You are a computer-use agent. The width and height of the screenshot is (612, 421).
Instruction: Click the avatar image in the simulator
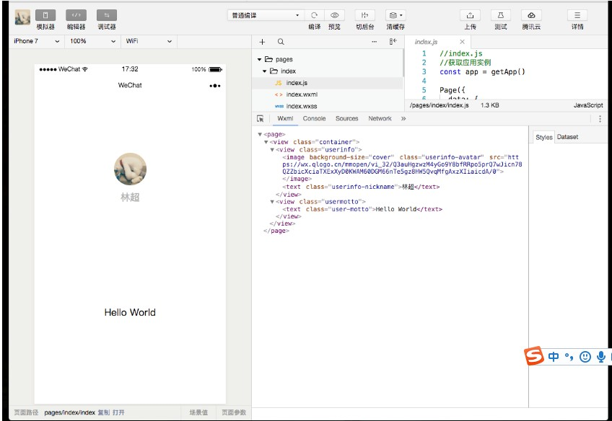click(x=130, y=169)
